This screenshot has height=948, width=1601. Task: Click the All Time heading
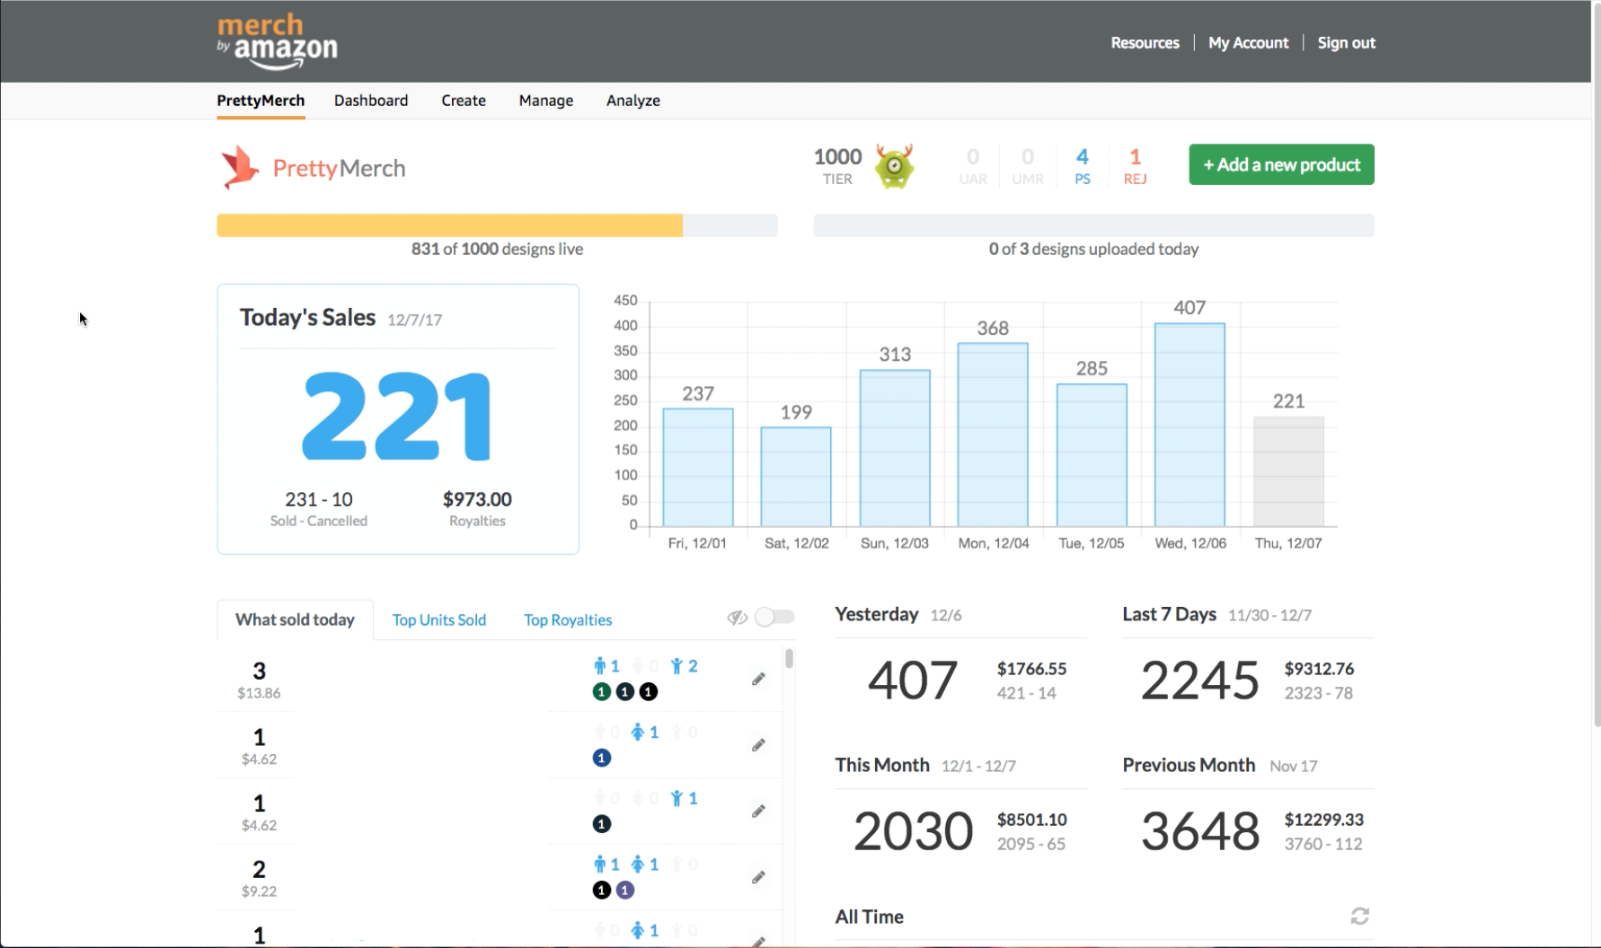click(869, 917)
